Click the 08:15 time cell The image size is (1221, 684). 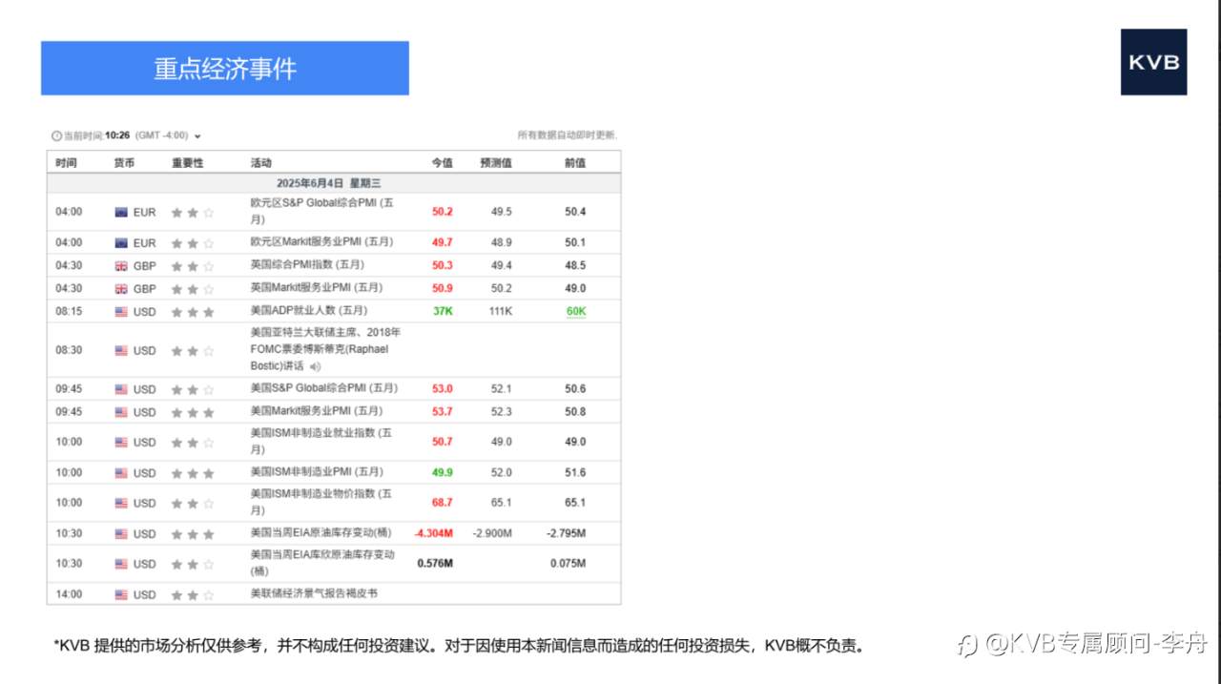click(x=69, y=312)
